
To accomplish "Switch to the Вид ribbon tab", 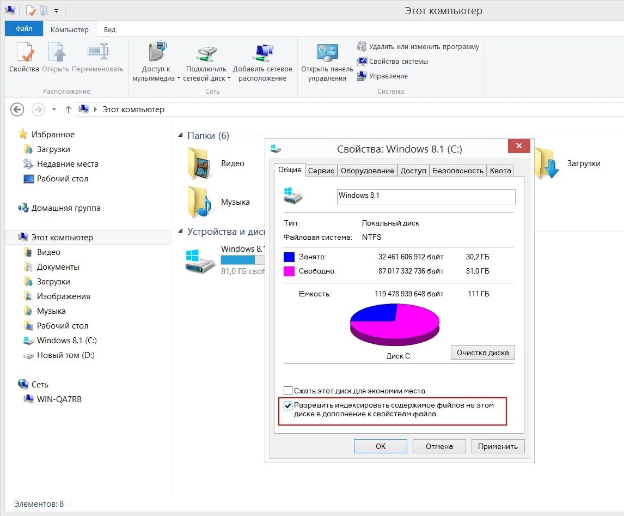I will (110, 29).
